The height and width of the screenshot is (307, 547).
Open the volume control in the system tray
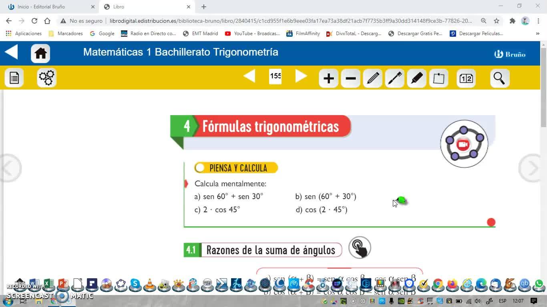click(x=477, y=301)
